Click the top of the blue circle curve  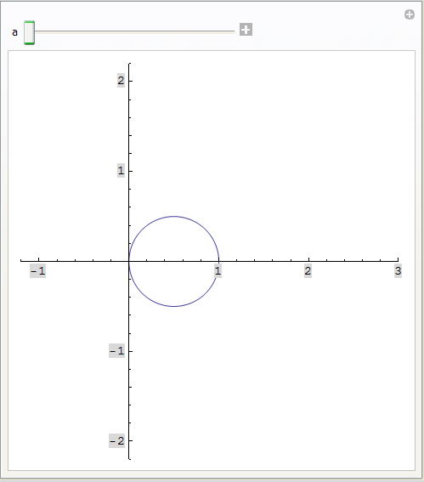(x=174, y=217)
